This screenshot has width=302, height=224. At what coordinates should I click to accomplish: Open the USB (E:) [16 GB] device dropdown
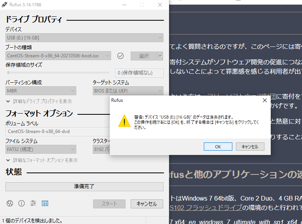[84, 38]
